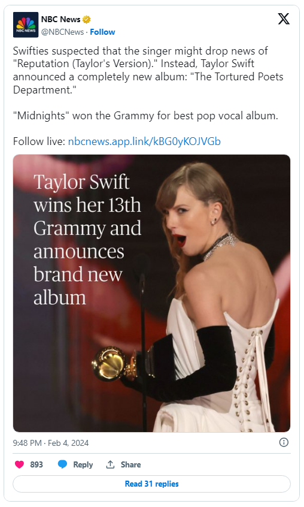Open the Taylor Swift Grammy photo

(x=151, y=293)
